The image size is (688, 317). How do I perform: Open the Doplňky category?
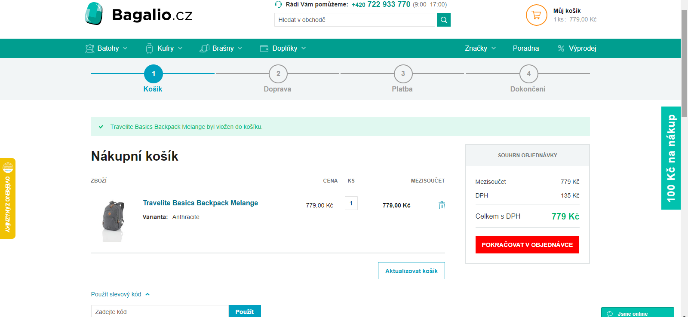pyautogui.click(x=285, y=48)
